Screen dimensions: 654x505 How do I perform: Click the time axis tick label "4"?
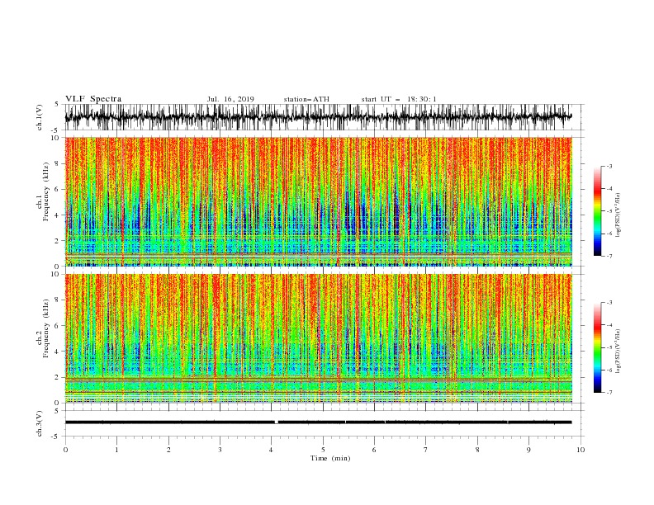[272, 450]
